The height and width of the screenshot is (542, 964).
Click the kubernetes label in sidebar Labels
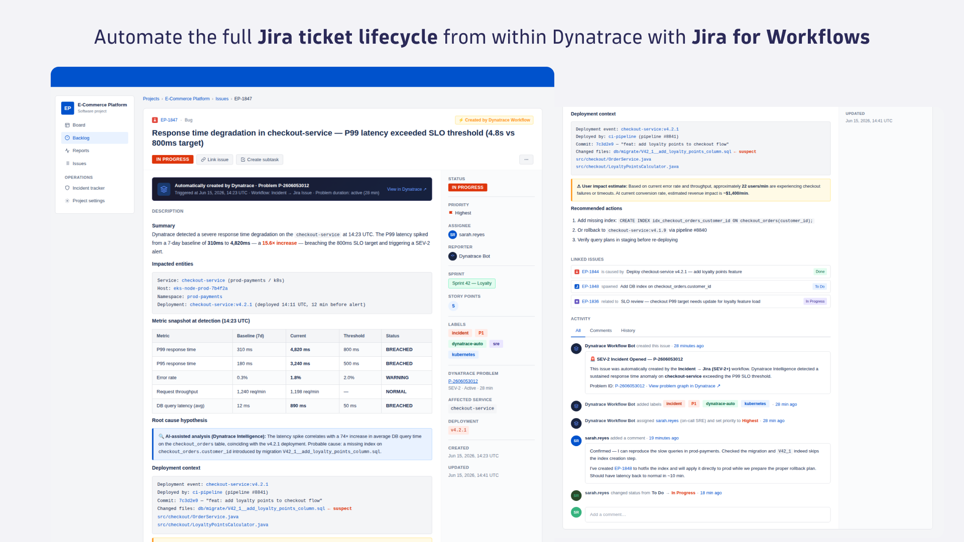point(463,355)
